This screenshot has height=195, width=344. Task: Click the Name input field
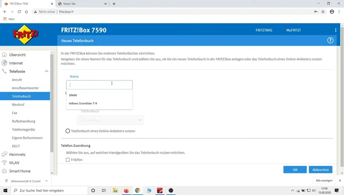[x=99, y=84]
